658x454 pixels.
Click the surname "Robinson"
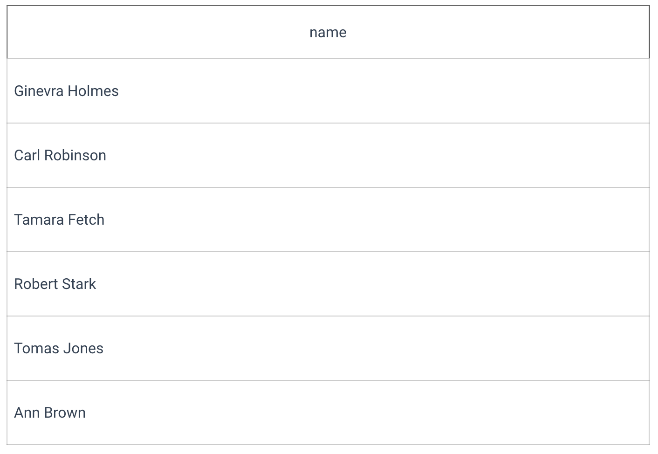[x=75, y=155]
